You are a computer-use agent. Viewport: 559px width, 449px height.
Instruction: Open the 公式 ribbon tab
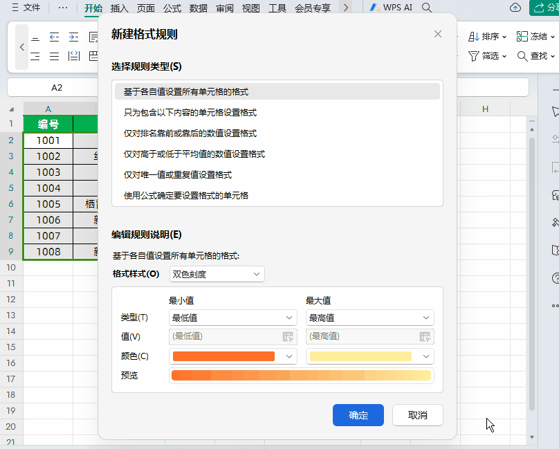(x=172, y=8)
